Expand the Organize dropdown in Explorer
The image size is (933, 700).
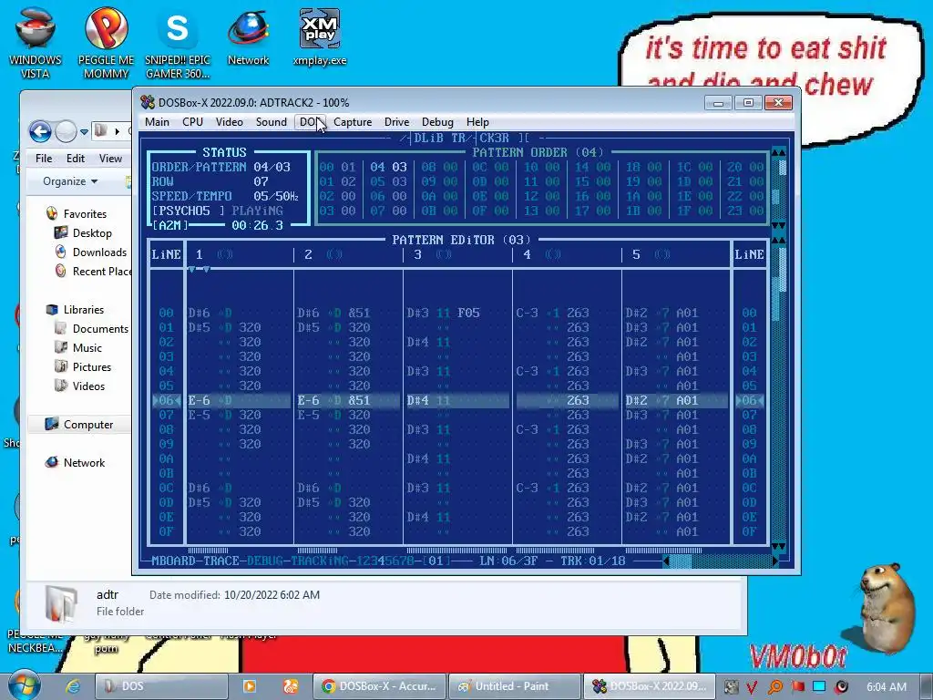click(x=70, y=181)
